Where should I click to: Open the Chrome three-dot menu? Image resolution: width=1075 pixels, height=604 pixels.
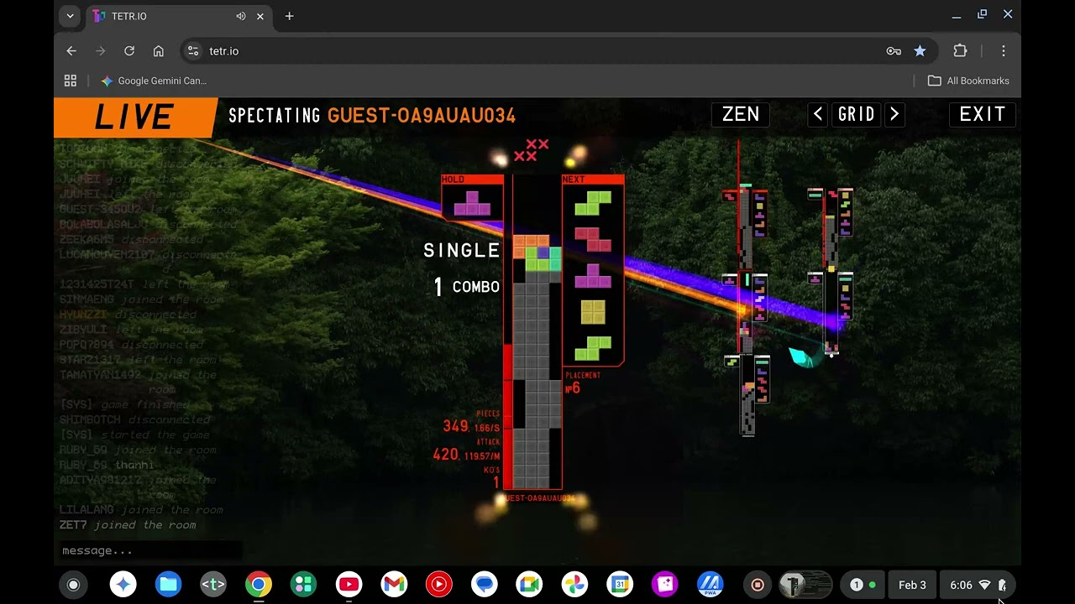point(1003,51)
